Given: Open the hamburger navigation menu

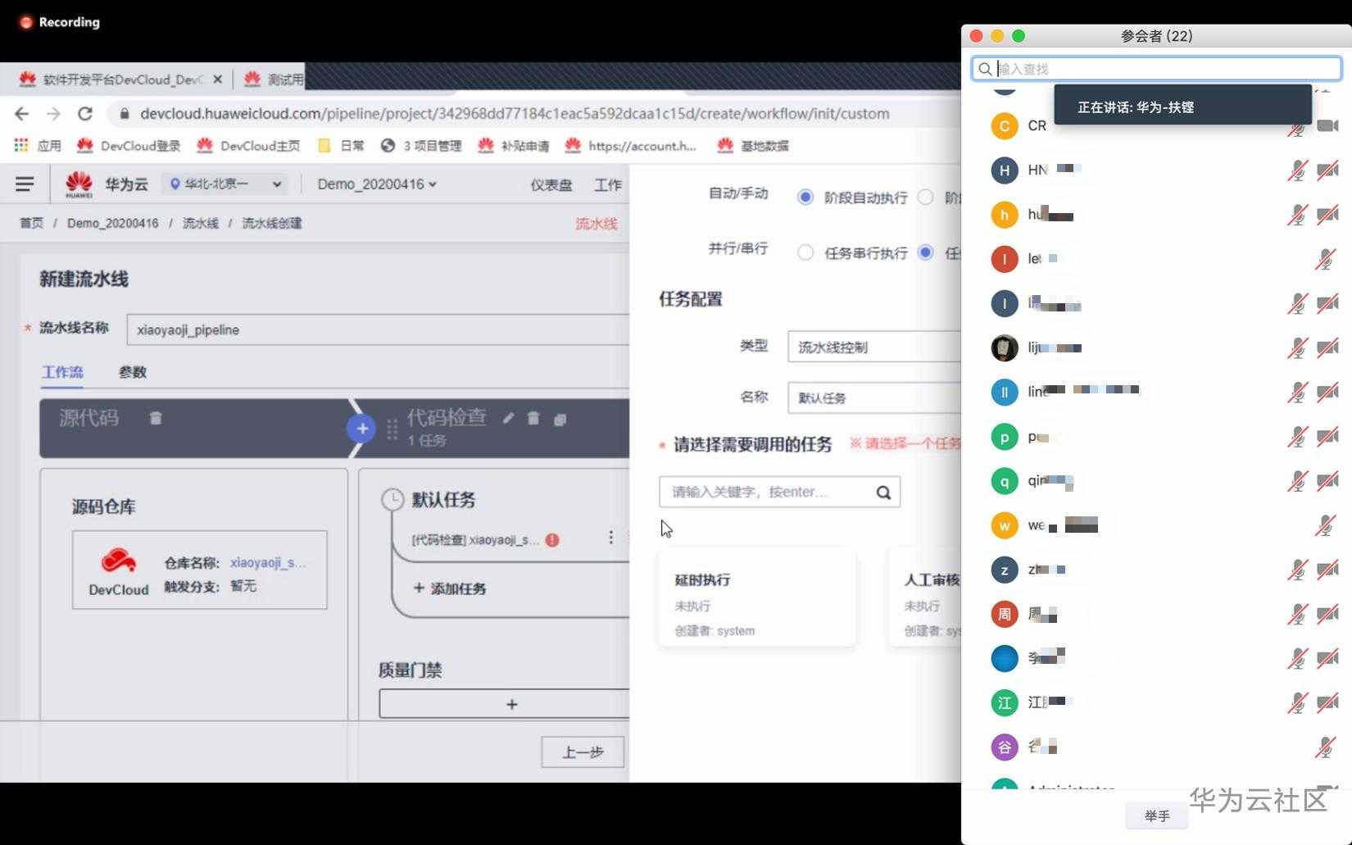Looking at the screenshot, I should (25, 184).
